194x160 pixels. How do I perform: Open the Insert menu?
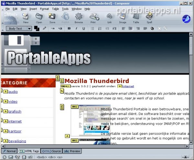[33, 9]
